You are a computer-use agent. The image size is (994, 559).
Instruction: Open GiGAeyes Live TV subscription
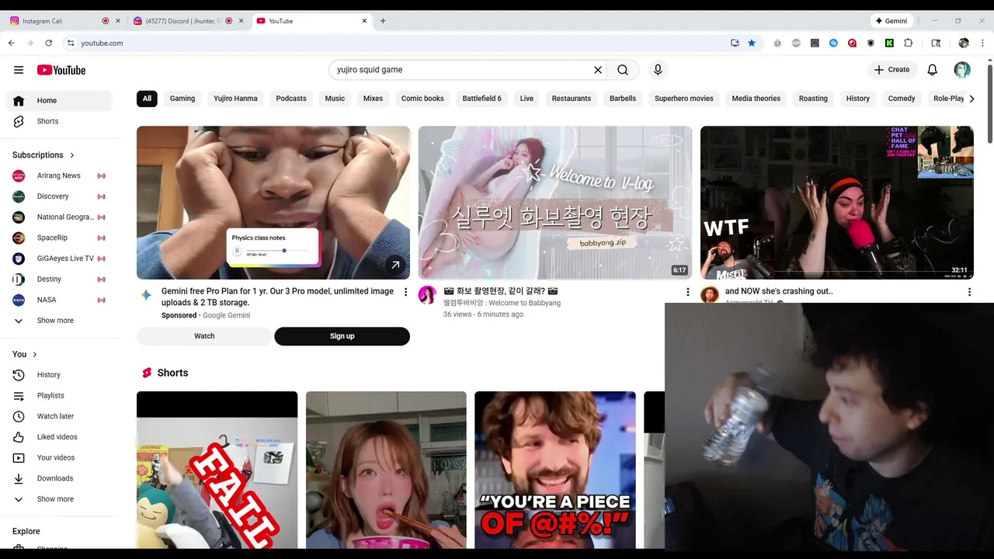(59, 259)
